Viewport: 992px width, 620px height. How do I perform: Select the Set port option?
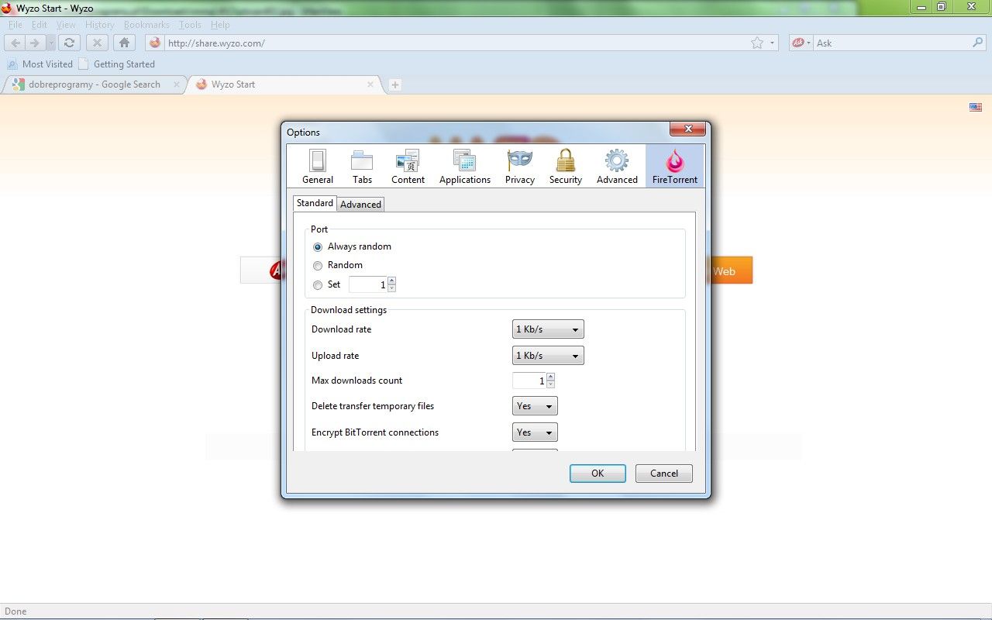[327, 284]
